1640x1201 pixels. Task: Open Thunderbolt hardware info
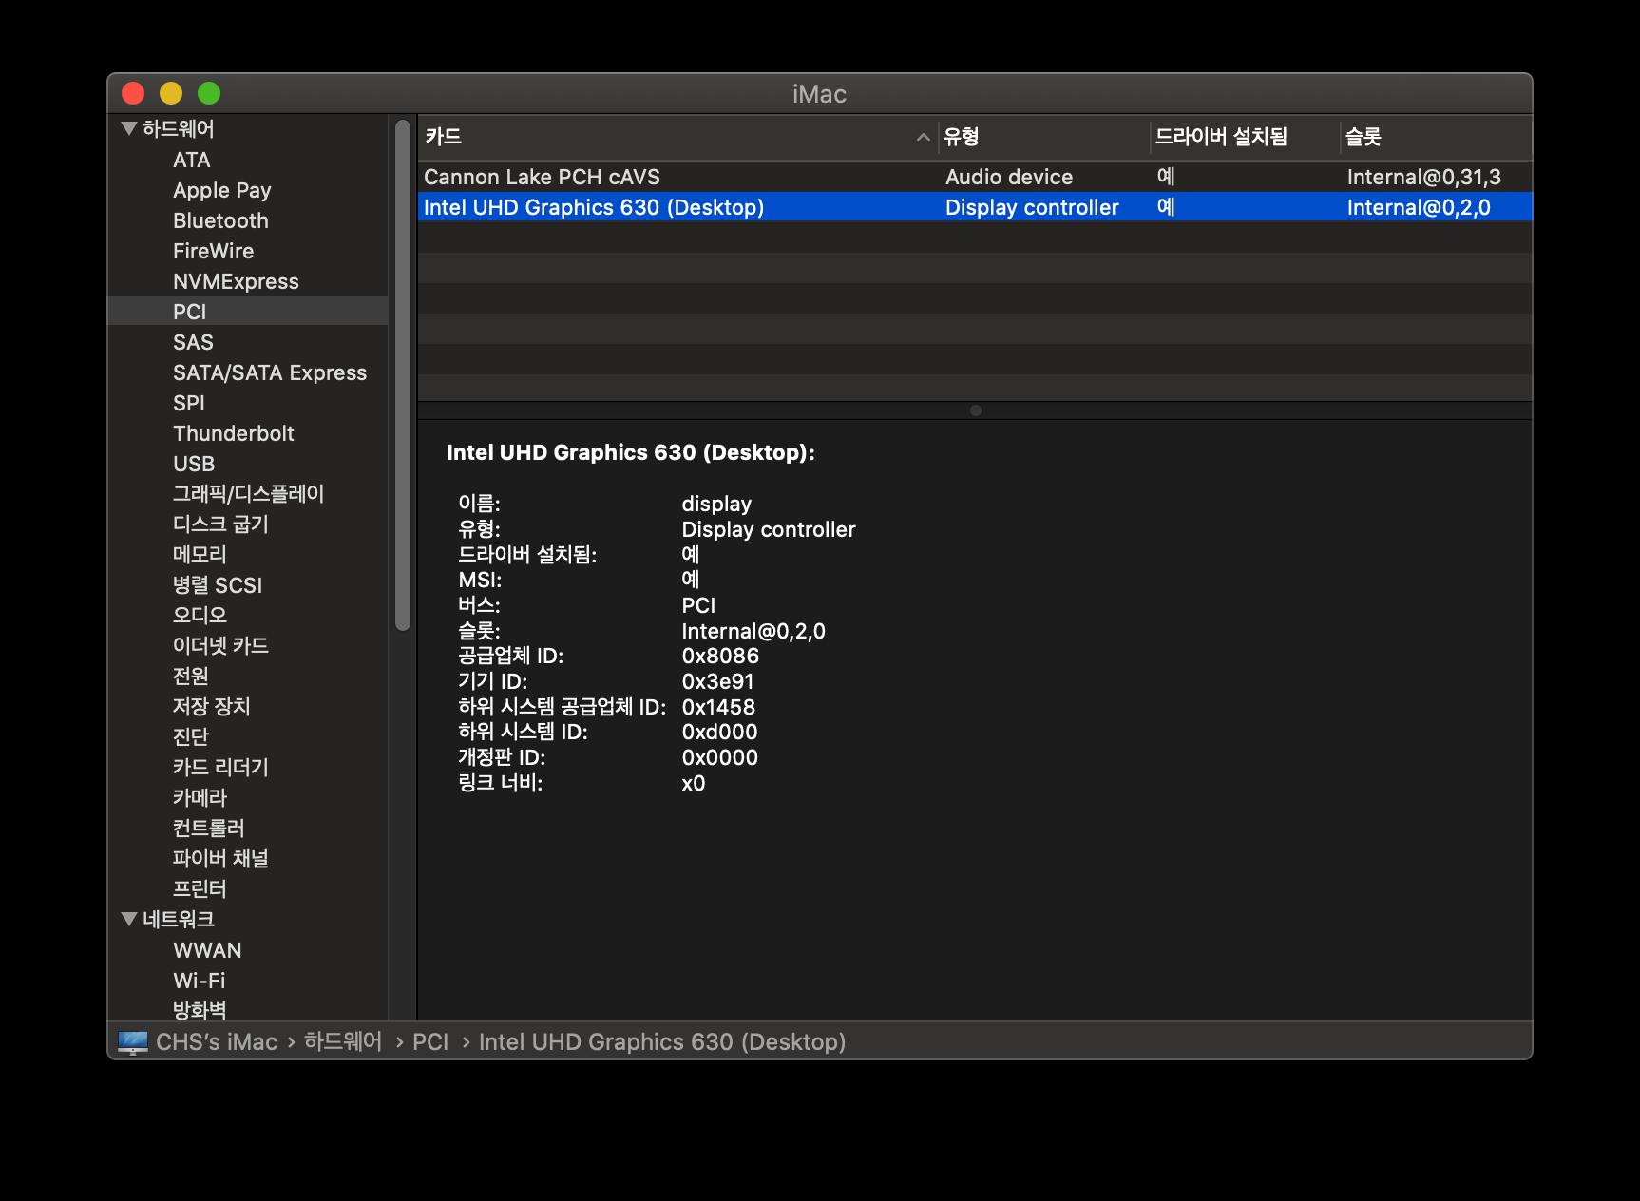tap(234, 433)
